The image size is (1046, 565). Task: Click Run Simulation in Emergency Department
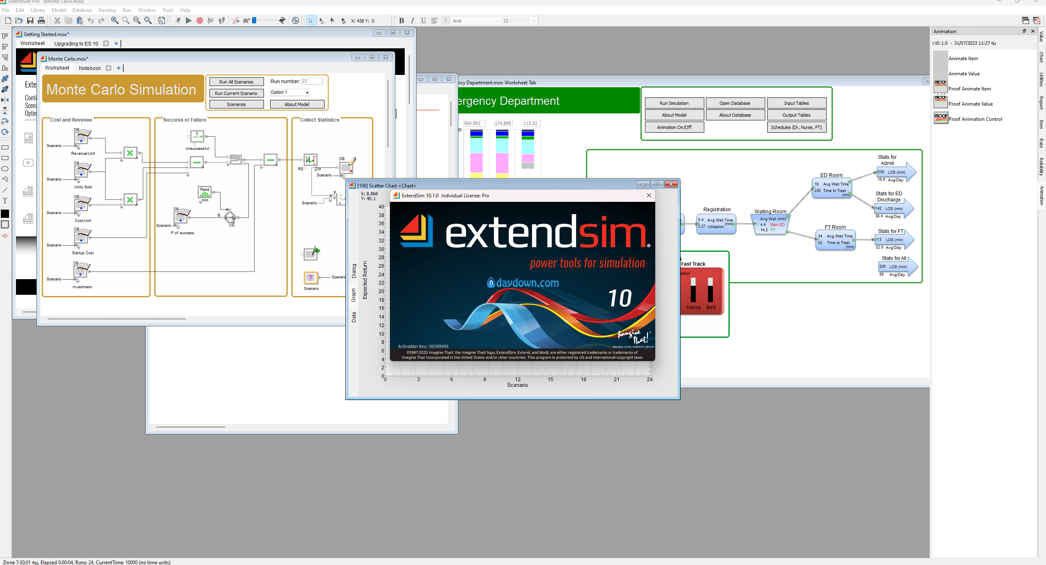pos(674,103)
